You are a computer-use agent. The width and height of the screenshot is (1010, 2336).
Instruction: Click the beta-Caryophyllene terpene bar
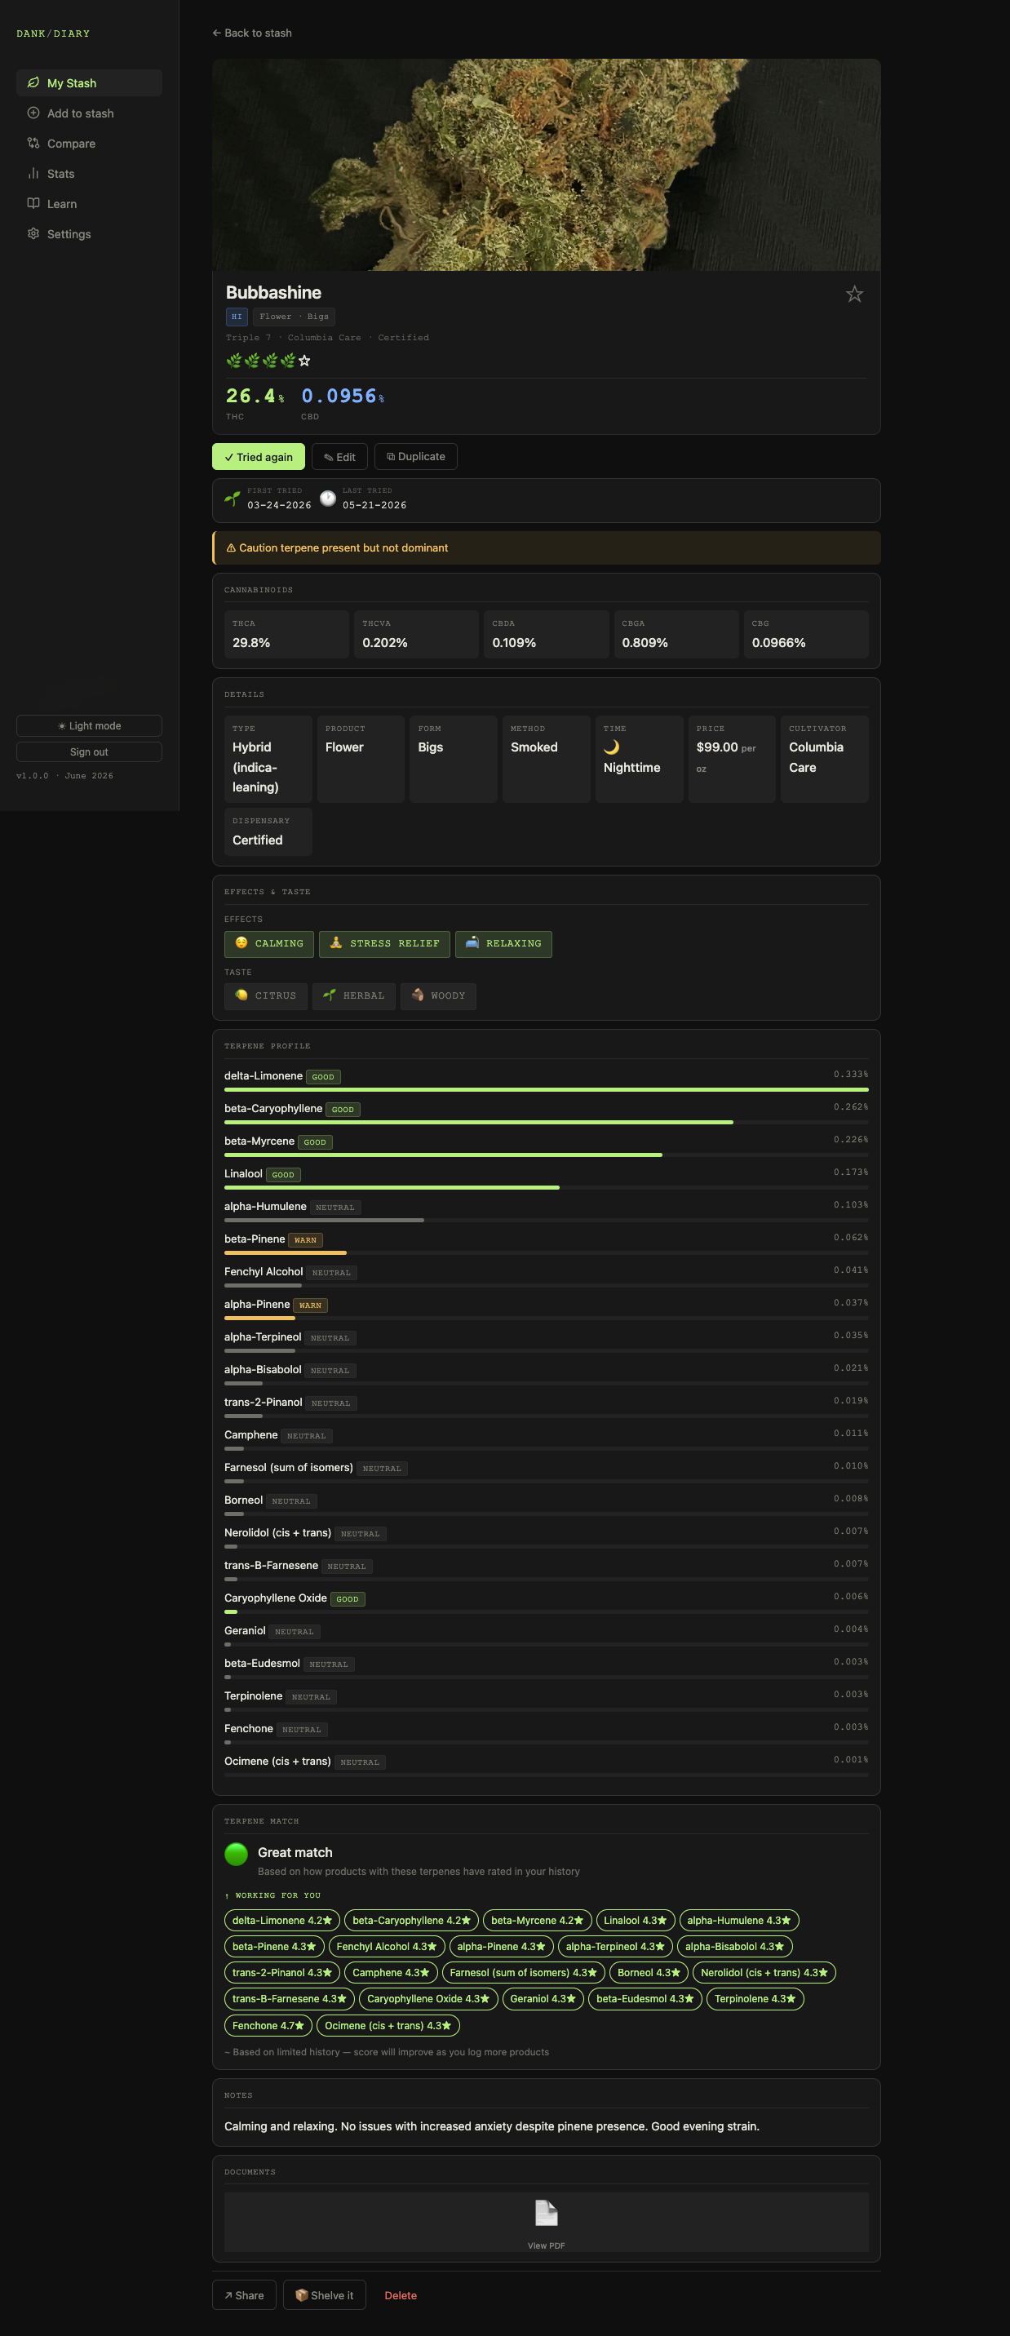tap(546, 1122)
